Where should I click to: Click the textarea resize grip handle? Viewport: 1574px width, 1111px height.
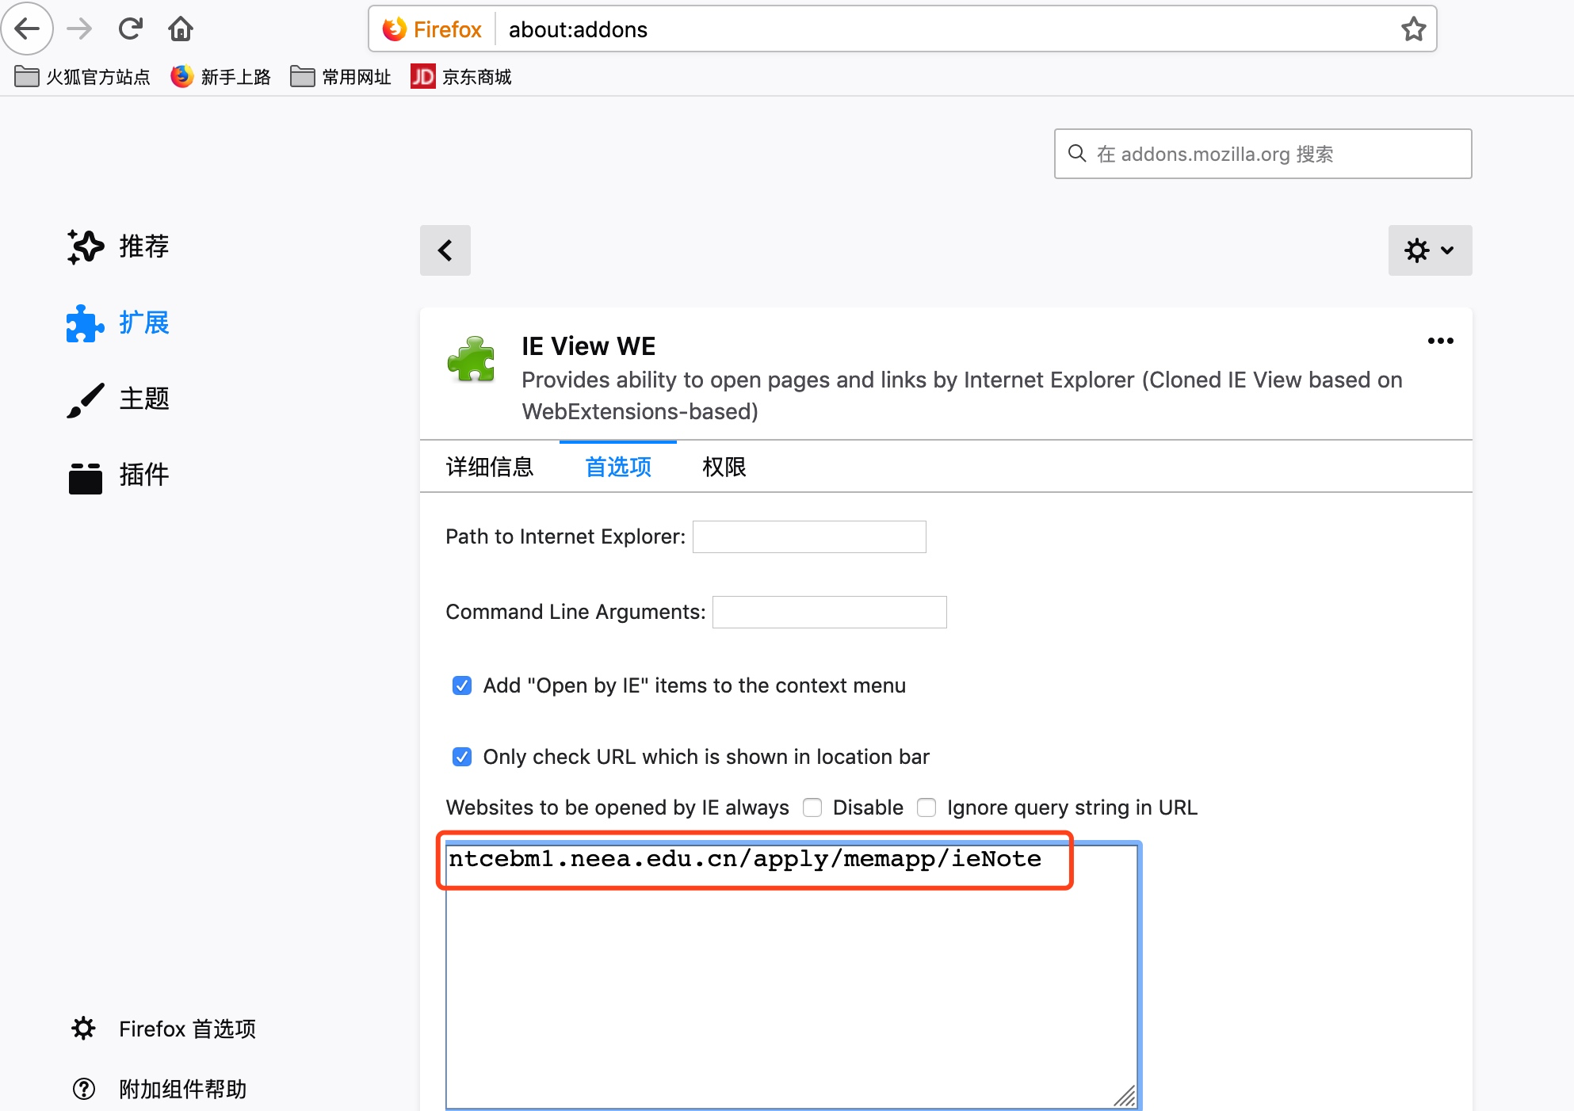coord(1125,1096)
